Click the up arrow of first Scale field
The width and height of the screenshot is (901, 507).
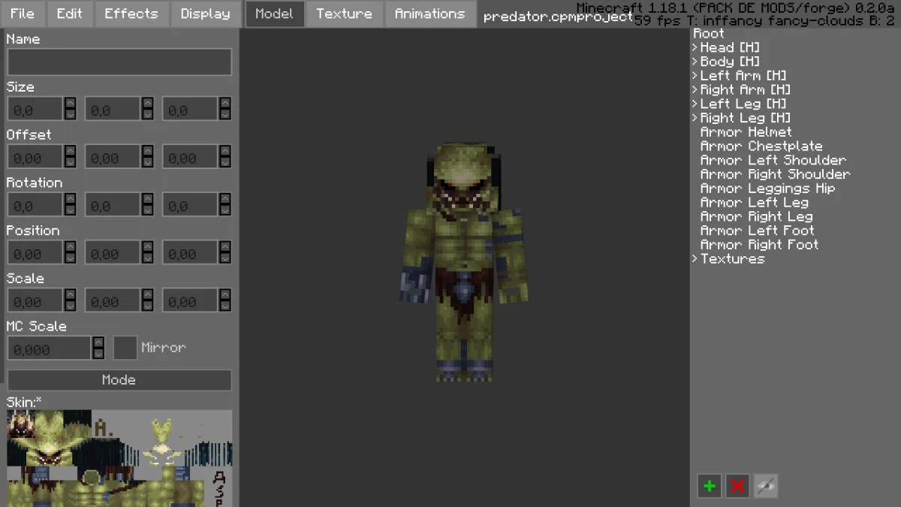tap(70, 296)
